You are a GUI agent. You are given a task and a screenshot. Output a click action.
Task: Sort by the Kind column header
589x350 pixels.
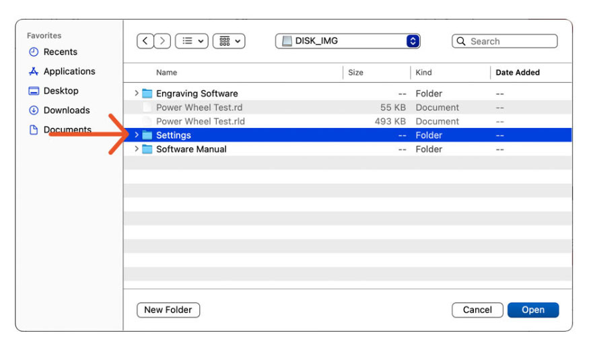click(423, 73)
